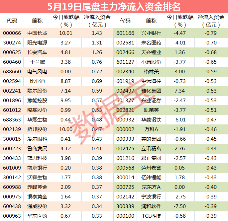Select stock code 000963

pyautogui.click(x=12, y=216)
